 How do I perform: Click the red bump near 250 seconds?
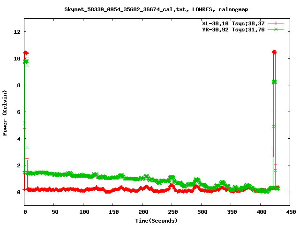pos(172,186)
